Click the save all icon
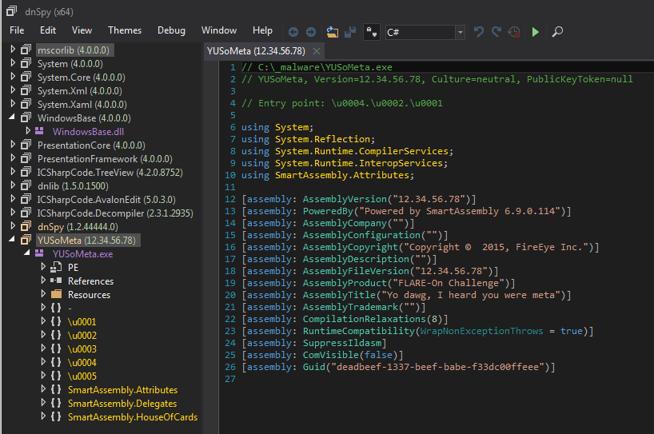Viewport: 654px width, 434px height. (350, 32)
